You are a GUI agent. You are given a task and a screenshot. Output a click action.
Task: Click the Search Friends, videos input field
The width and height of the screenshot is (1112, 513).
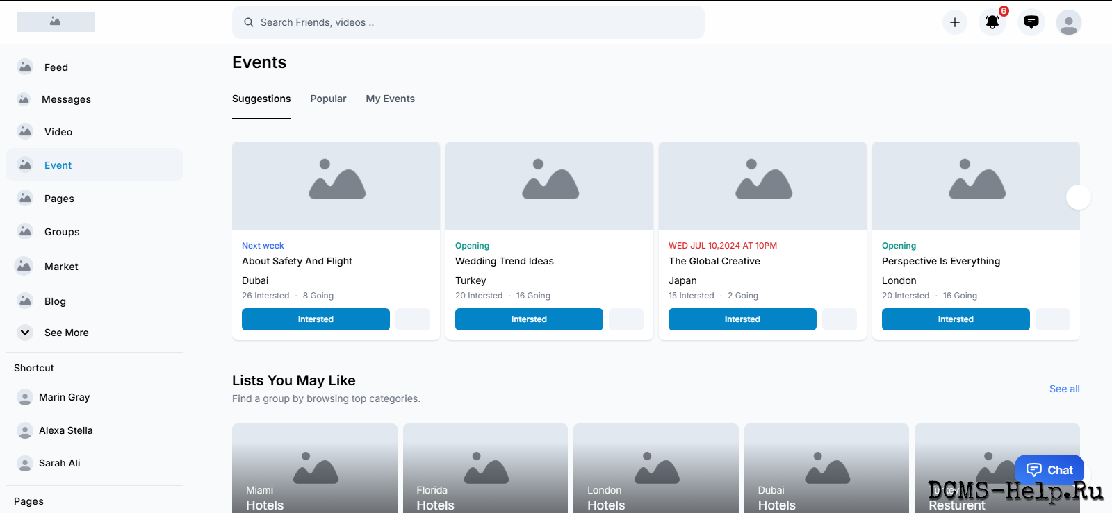pyautogui.click(x=468, y=22)
